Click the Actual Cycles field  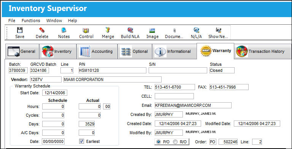pos(90,115)
